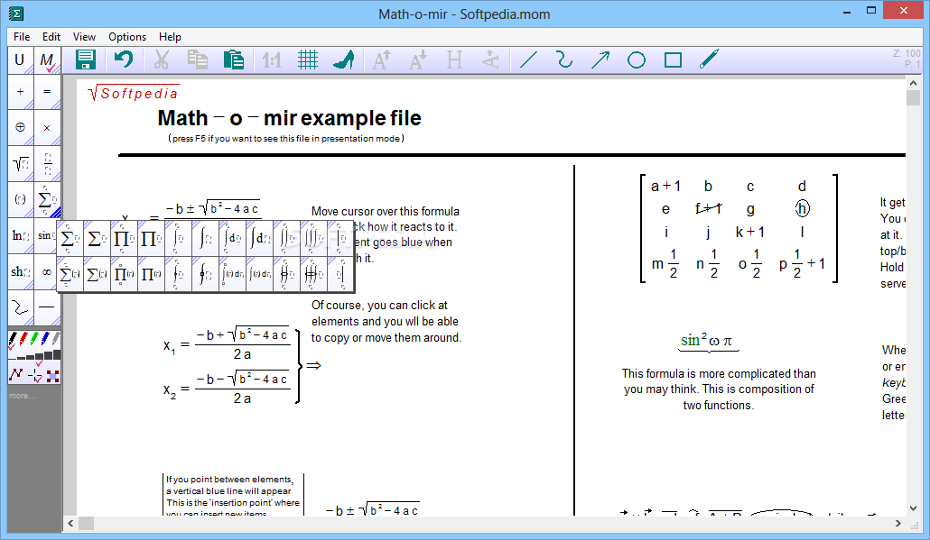The image size is (930, 540).
Task: Click the high-heel shoe presentation icon
Action: (344, 59)
